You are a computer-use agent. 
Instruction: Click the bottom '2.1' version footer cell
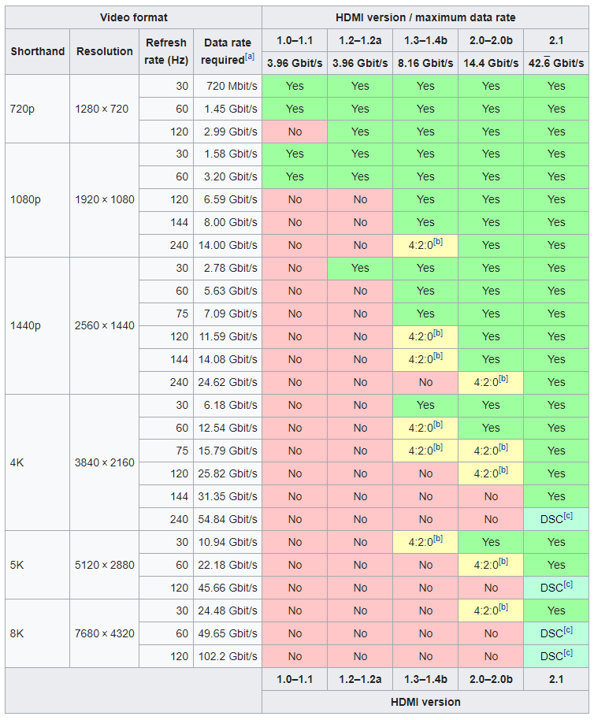(x=556, y=679)
